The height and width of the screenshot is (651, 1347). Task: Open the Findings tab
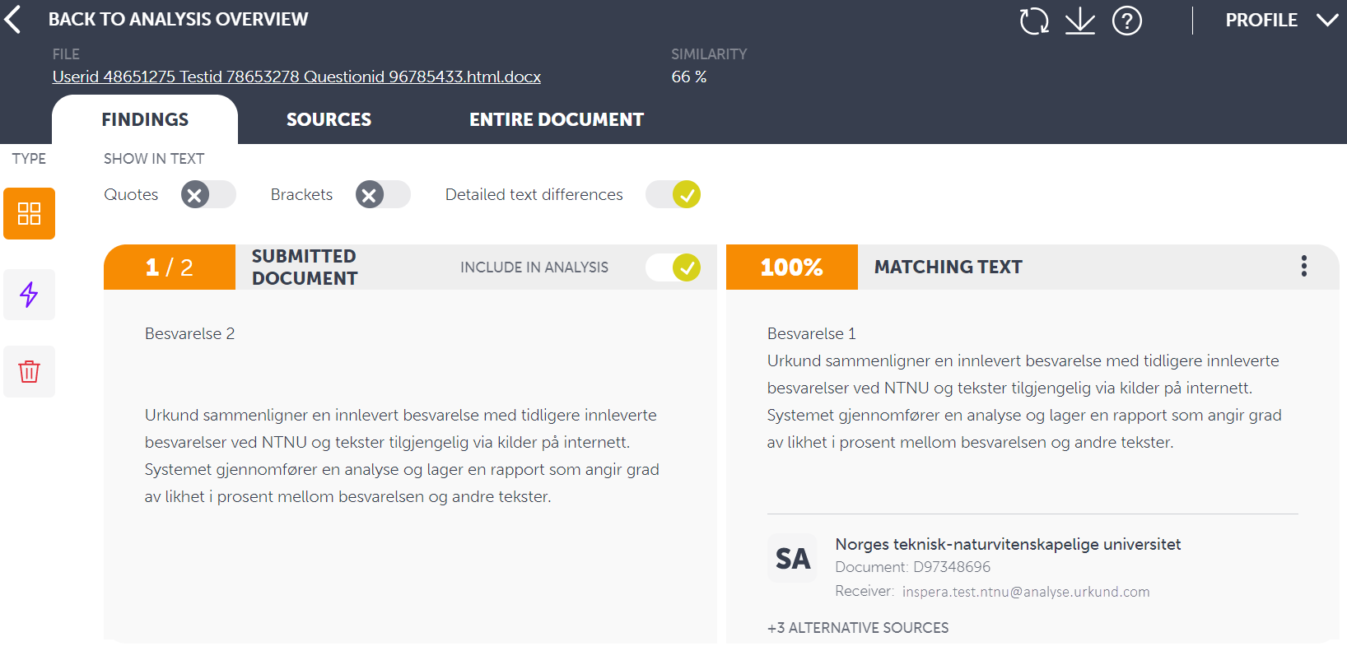[x=145, y=120]
